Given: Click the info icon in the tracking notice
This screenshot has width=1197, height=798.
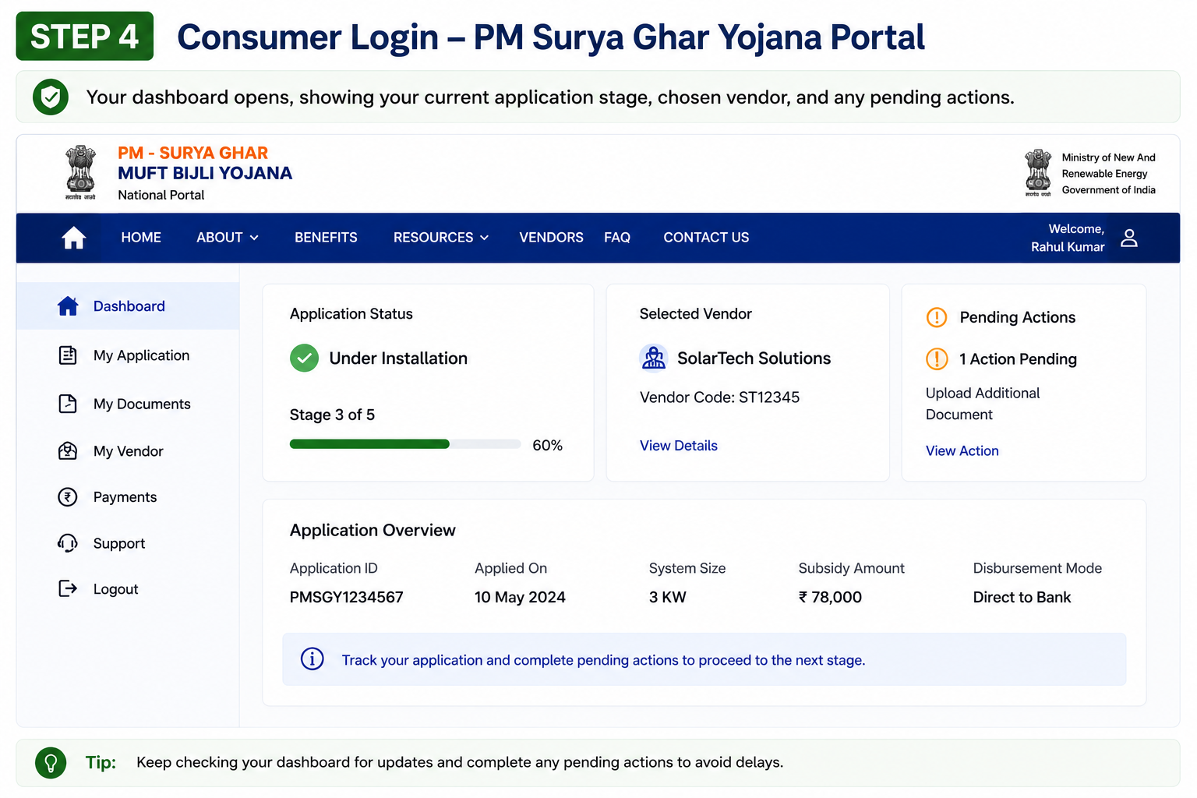Looking at the screenshot, I should 312,659.
